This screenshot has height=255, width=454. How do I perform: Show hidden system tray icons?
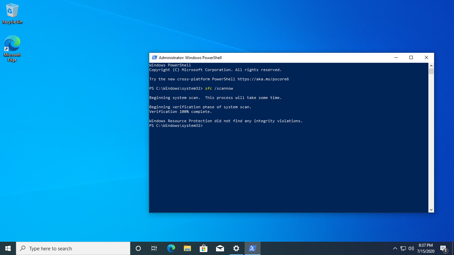click(395, 248)
